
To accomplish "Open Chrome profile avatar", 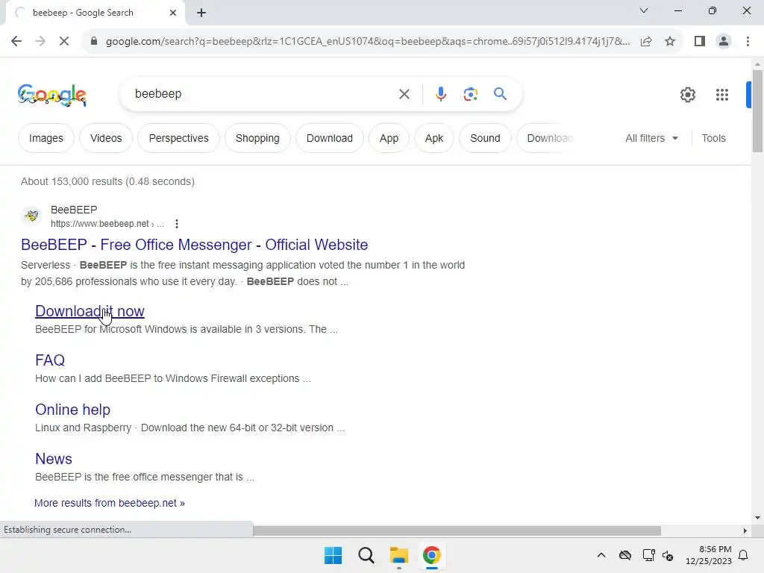I will coord(724,41).
